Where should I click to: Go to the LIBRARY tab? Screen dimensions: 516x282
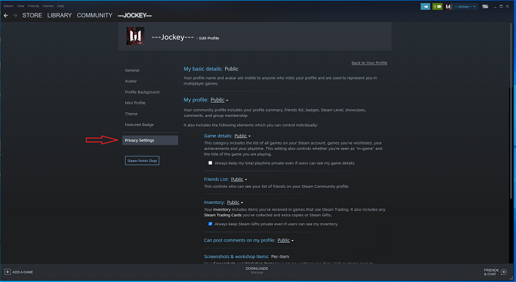coord(59,15)
